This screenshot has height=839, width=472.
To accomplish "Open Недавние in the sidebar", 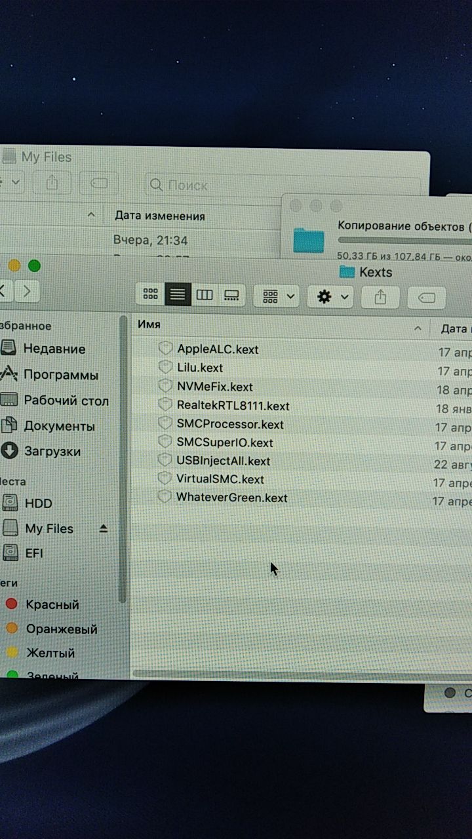I will click(43, 349).
